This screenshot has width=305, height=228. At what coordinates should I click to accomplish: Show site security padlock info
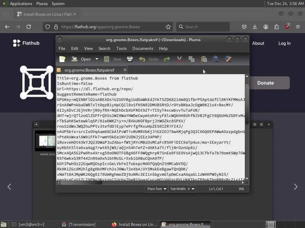pyautogui.click(x=56, y=27)
